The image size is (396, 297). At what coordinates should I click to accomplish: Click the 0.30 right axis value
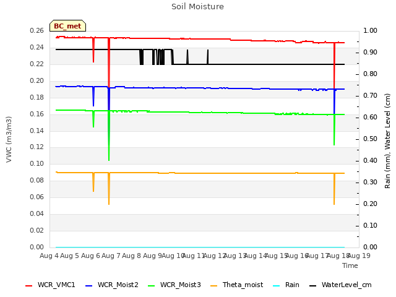click(x=370, y=182)
